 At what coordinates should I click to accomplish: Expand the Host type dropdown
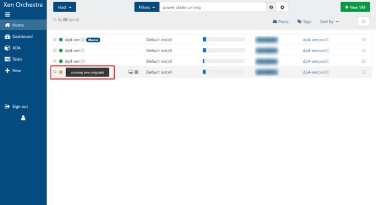(x=65, y=7)
